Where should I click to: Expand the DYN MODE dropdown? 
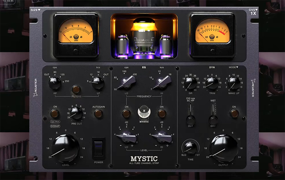[x=234, y=67]
